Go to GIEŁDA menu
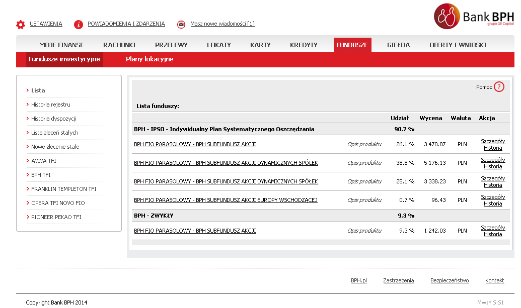Viewport: 521px width, 308px height. click(x=398, y=45)
